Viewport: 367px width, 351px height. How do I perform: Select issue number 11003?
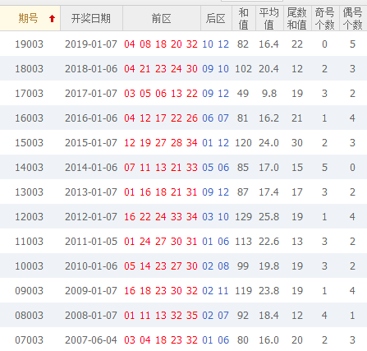click(29, 242)
